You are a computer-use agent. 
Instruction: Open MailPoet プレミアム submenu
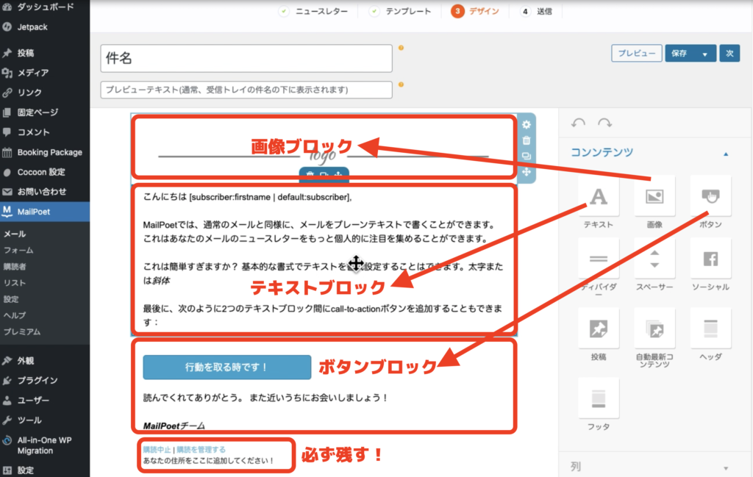(x=22, y=331)
